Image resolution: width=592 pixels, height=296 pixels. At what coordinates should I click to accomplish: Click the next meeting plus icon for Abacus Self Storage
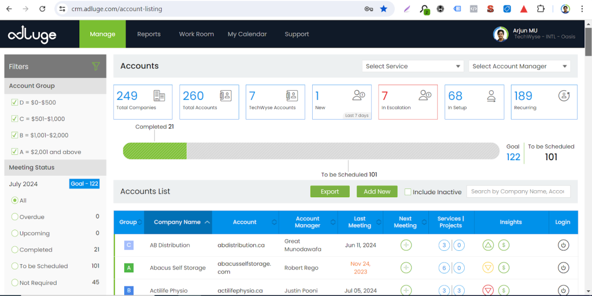click(406, 268)
